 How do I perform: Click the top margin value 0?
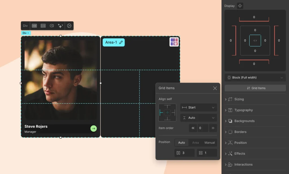click(x=254, y=17)
